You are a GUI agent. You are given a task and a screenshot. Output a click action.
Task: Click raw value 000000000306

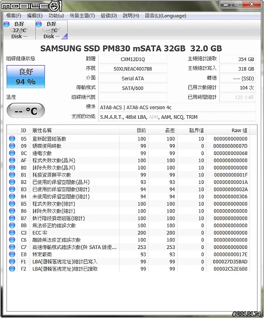(231, 197)
